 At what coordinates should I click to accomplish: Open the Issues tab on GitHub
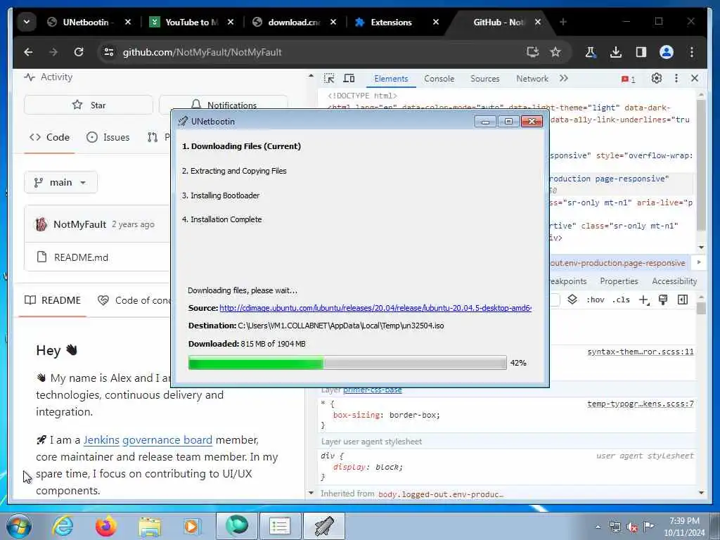[x=108, y=137]
